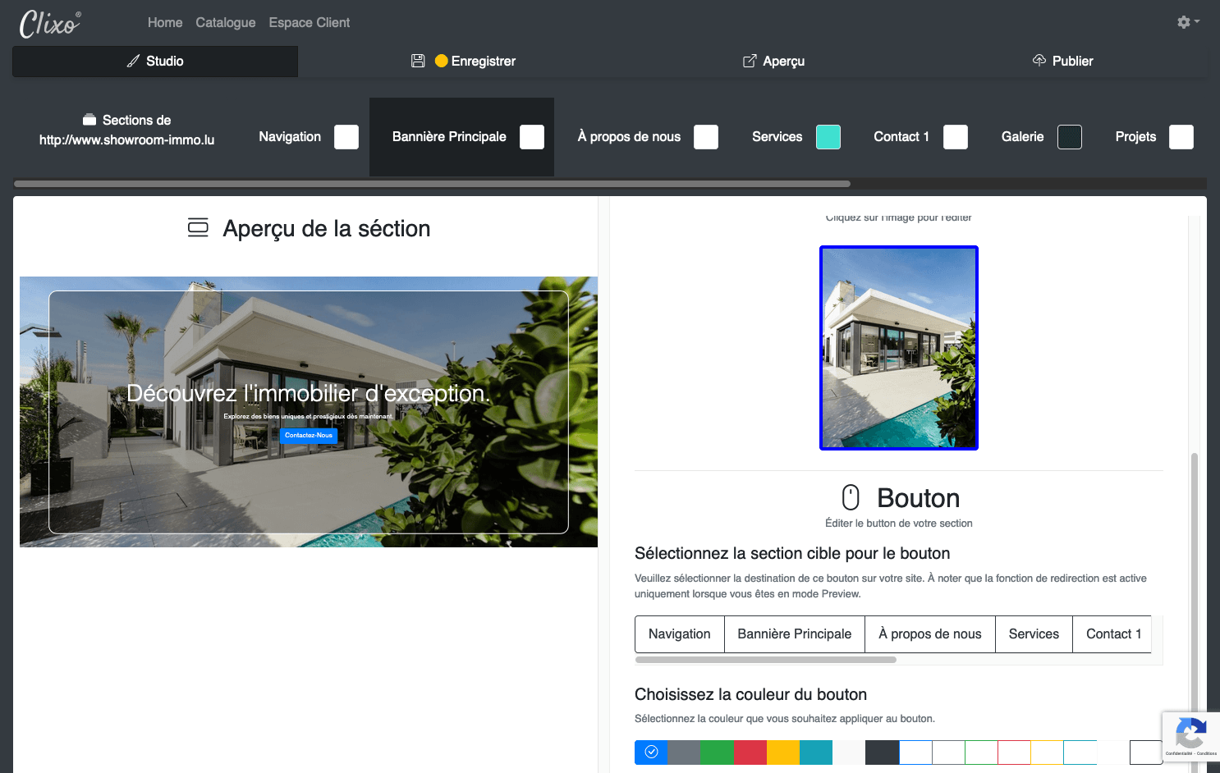
Task: Click the dark Galerie color box
Action: point(1070,137)
